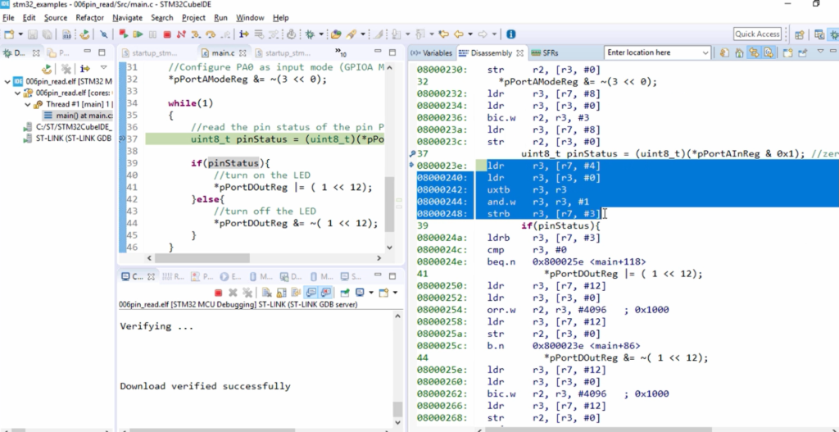This screenshot has height=432, width=839.
Task: Click the Quick Access field
Action: tap(758, 34)
